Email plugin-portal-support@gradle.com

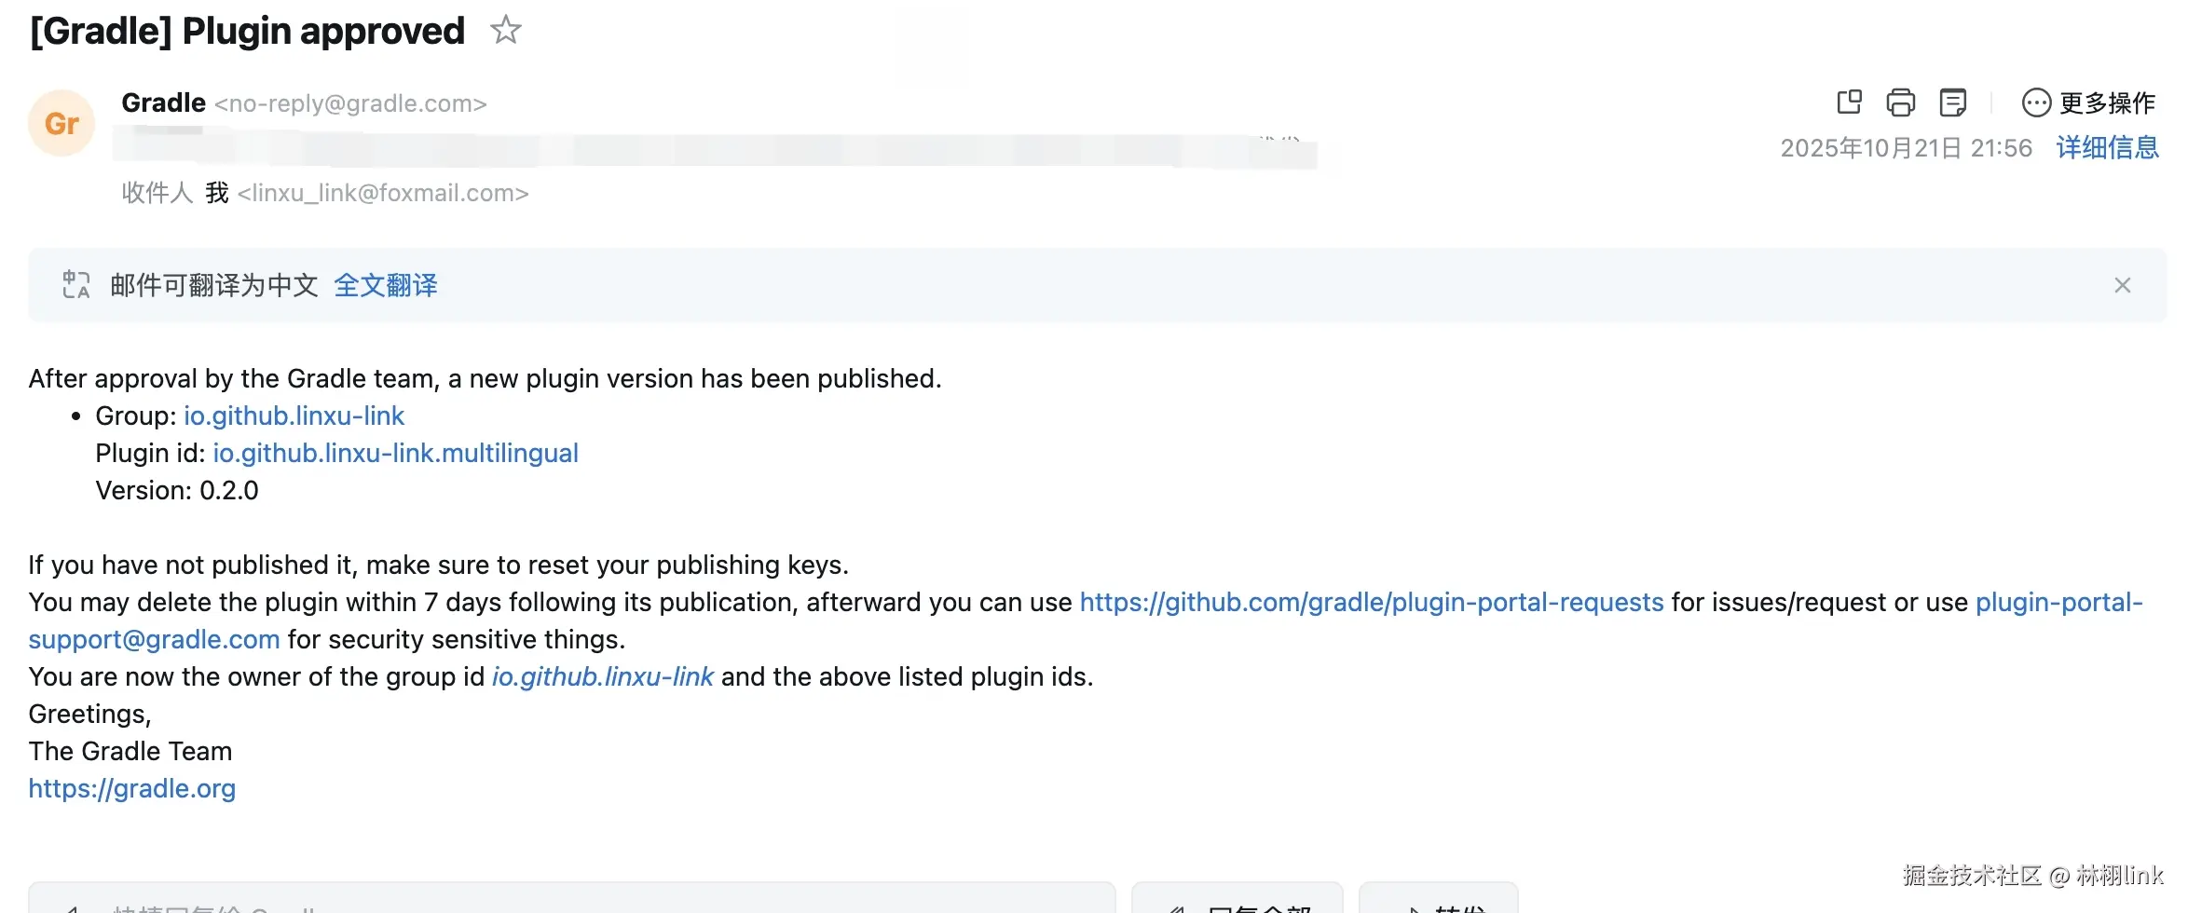tap(154, 639)
